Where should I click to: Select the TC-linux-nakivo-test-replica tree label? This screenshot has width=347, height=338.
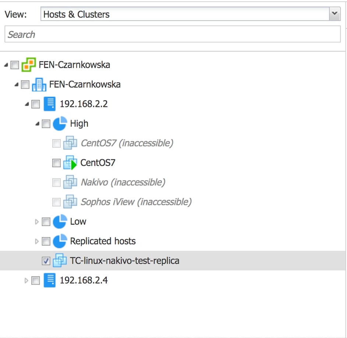124,261
